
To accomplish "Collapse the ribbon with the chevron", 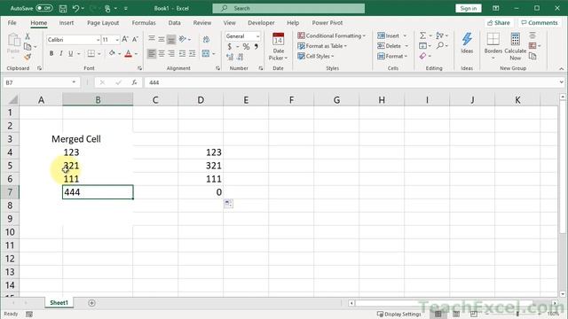I will pos(561,68).
